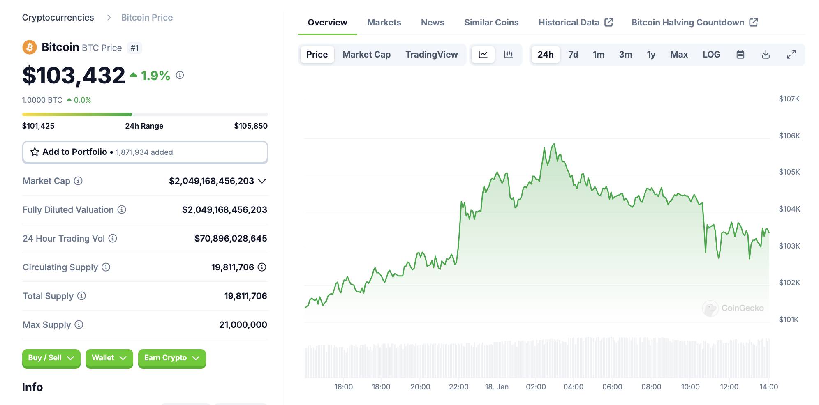Select the Max time range
This screenshot has height=405, width=819.
click(x=679, y=54)
